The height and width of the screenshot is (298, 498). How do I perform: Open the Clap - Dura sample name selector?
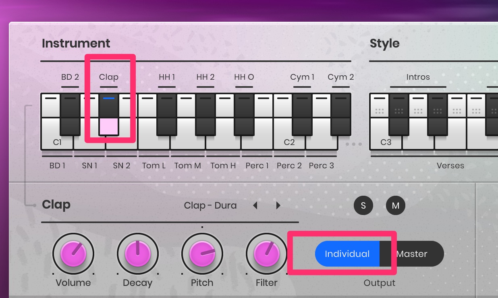pyautogui.click(x=210, y=206)
